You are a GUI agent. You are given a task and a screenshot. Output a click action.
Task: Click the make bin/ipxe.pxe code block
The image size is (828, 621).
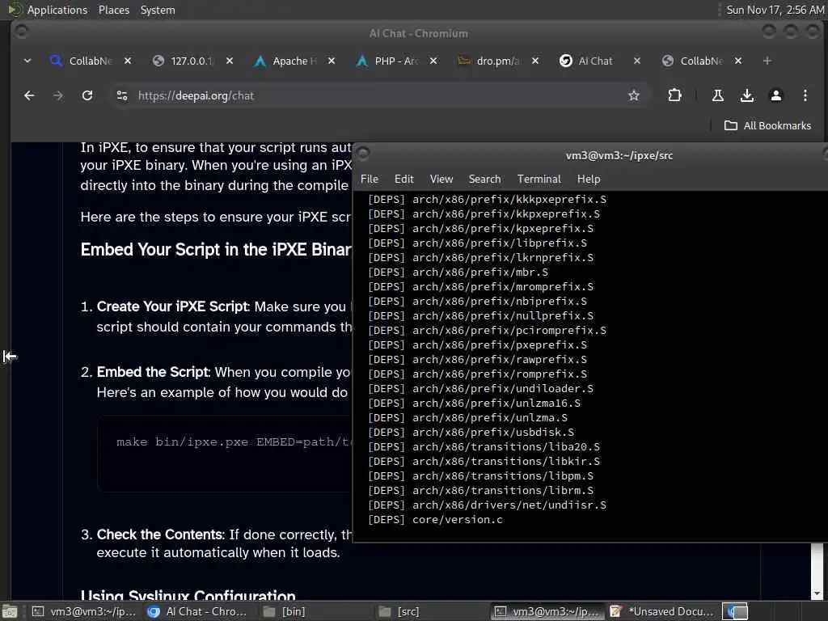225,453
